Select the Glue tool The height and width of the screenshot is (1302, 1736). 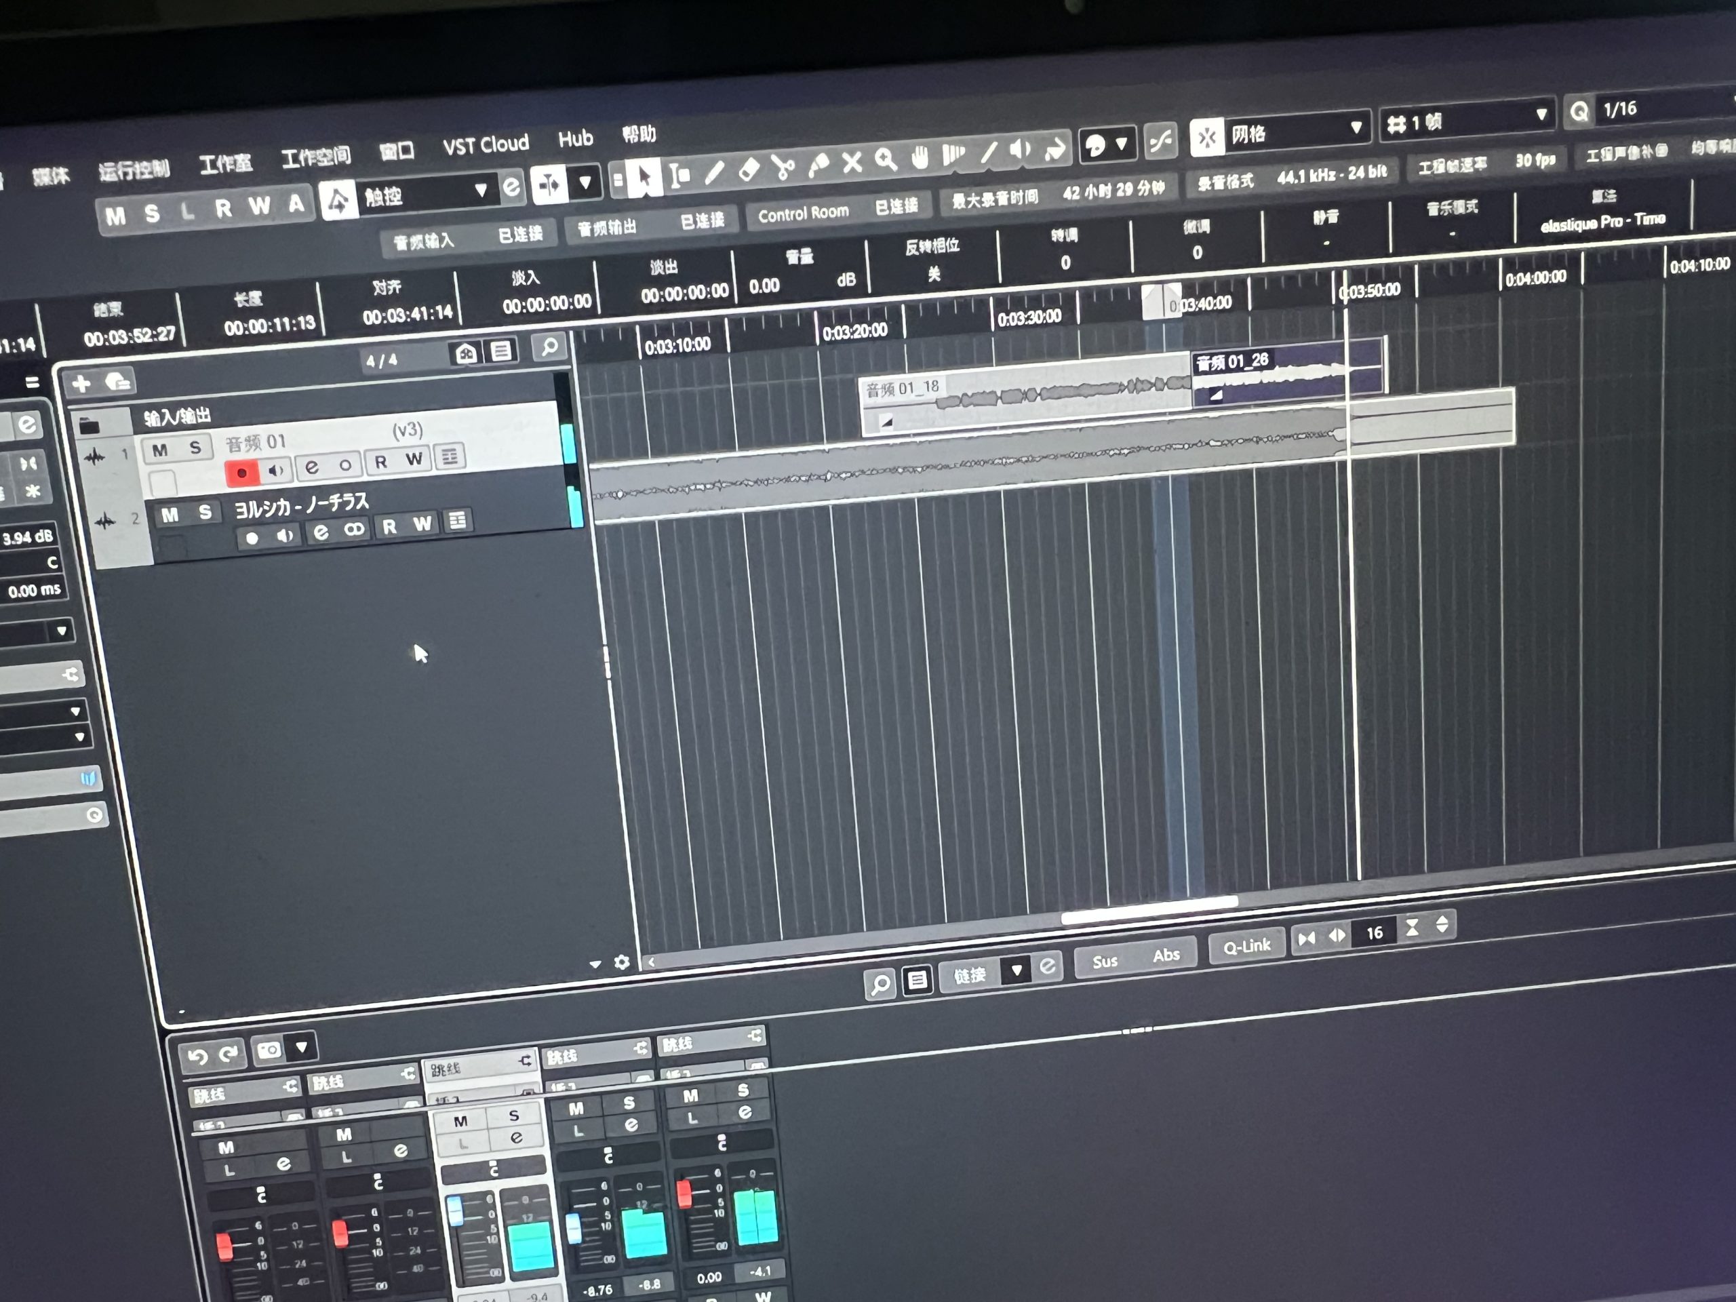(x=818, y=165)
